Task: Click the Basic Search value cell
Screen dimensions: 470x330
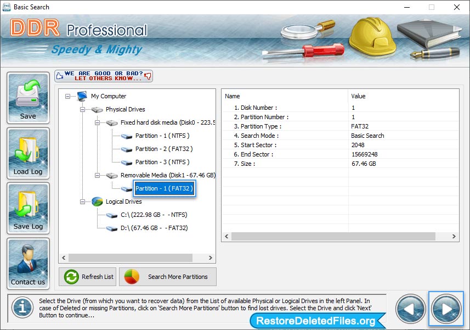Action: click(x=367, y=136)
